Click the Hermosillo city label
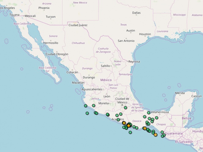 point(50,43)
